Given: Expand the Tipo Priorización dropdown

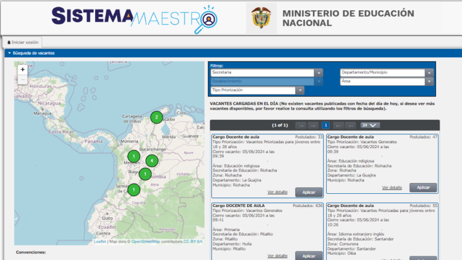Looking at the screenshot, I should click(x=300, y=90).
